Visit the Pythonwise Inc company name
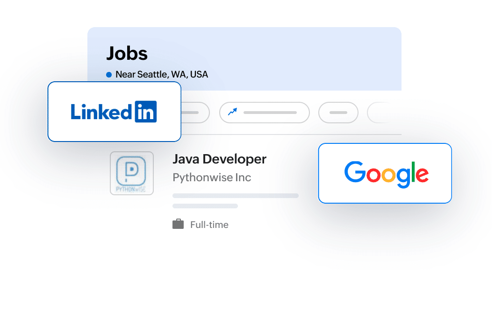502x312 pixels. tap(212, 177)
